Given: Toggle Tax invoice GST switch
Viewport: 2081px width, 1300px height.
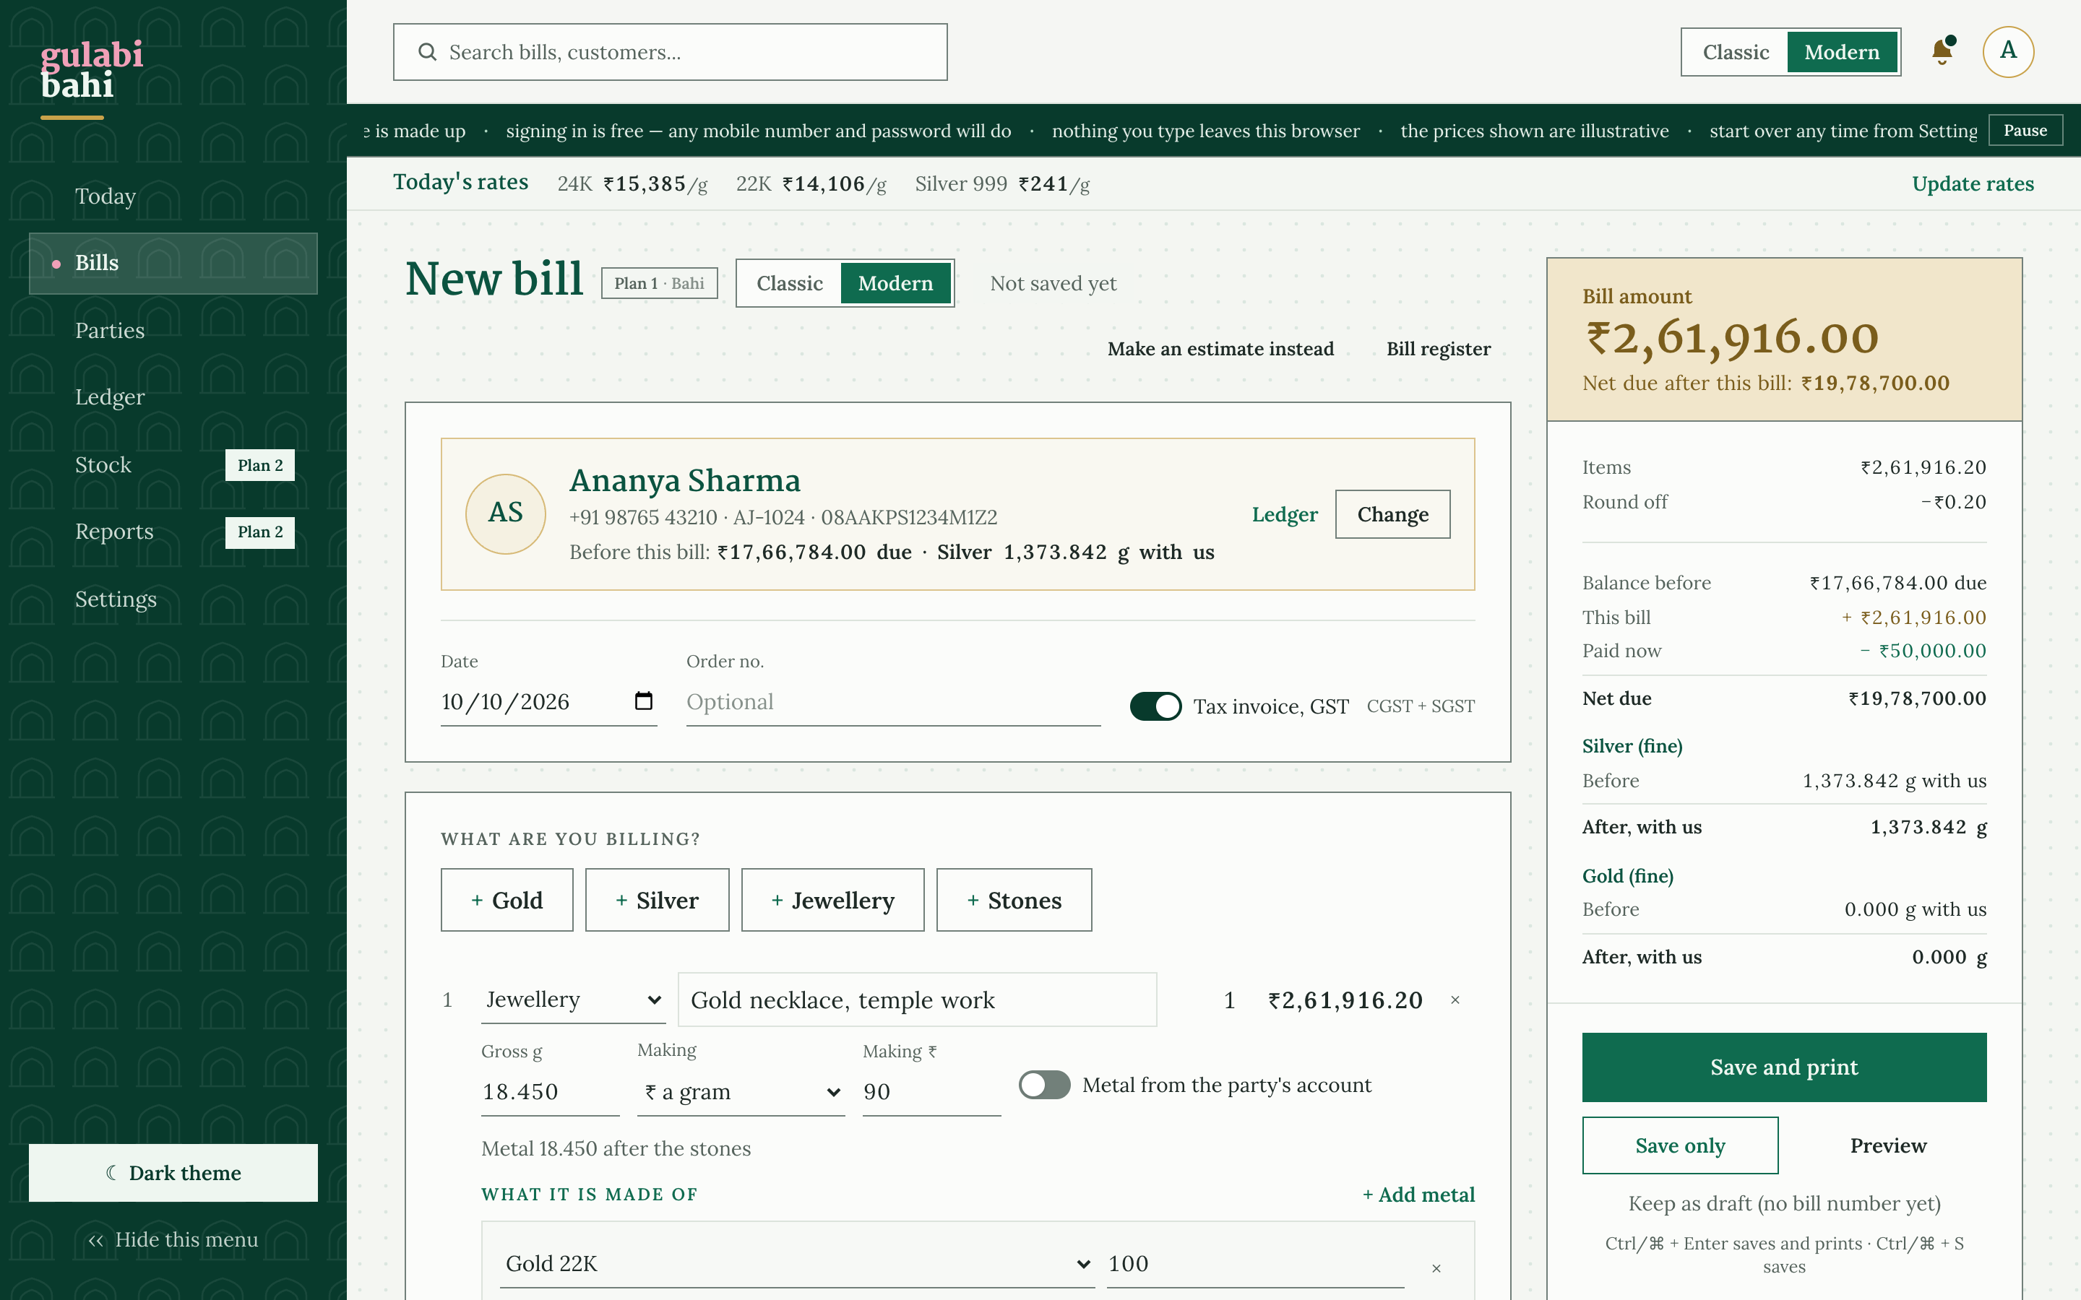Looking at the screenshot, I should pos(1155,706).
